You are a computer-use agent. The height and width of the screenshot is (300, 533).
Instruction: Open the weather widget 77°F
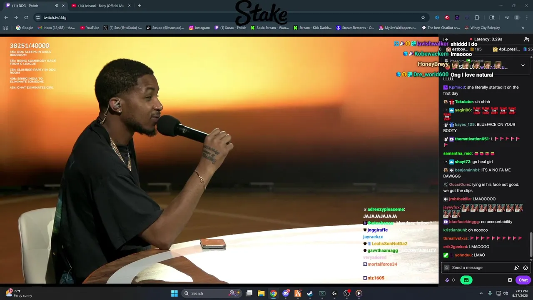tap(19, 293)
